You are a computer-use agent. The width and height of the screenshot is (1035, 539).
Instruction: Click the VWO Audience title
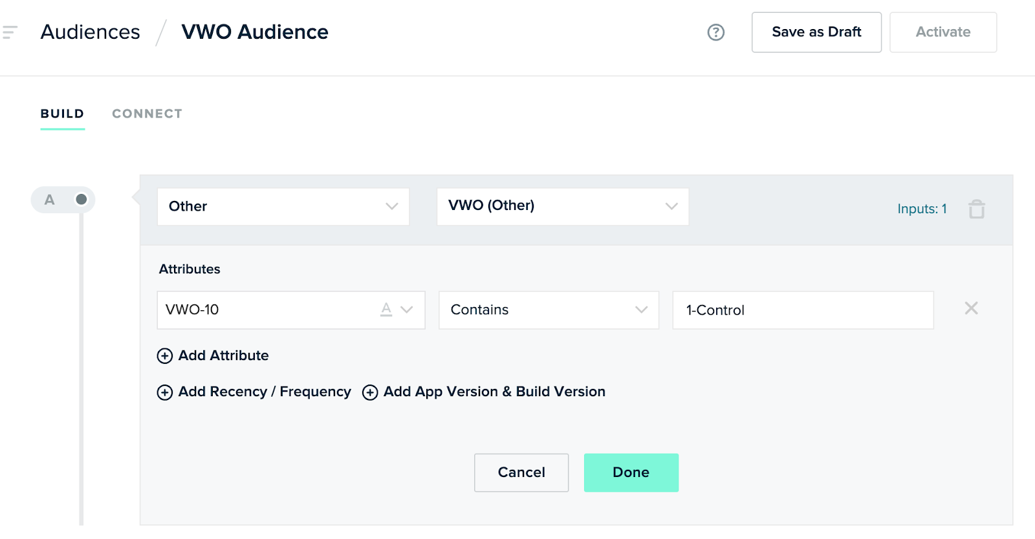[255, 32]
